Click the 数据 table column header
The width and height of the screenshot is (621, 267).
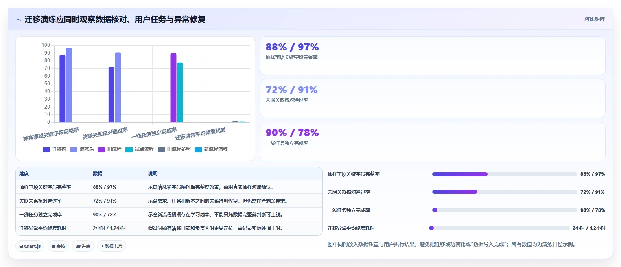98,174
